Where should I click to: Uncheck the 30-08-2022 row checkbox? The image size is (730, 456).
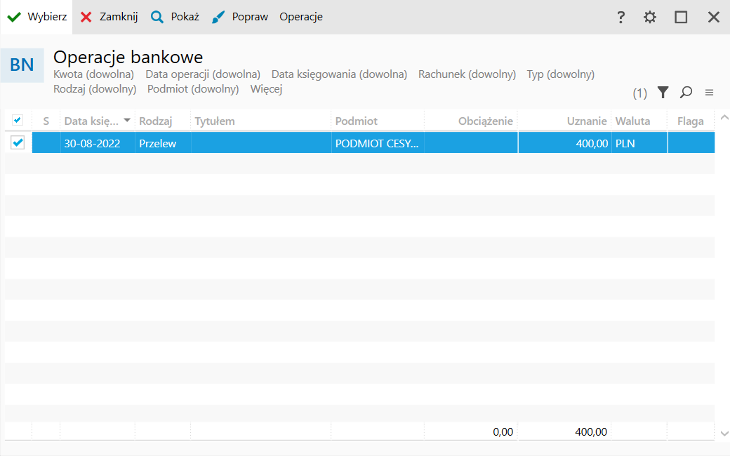[18, 142]
